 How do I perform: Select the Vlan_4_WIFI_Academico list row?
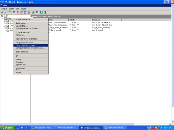tap(85, 27)
